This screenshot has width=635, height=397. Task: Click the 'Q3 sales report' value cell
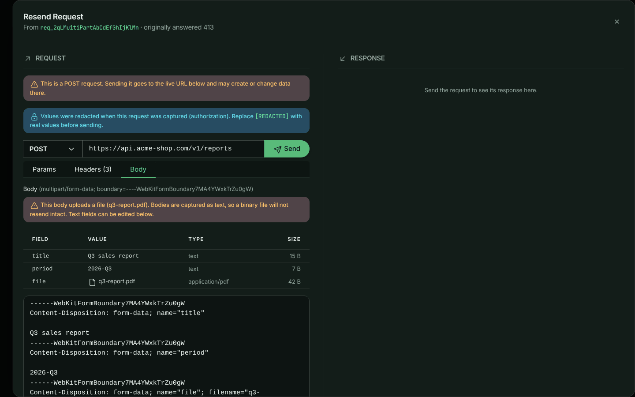click(113, 256)
